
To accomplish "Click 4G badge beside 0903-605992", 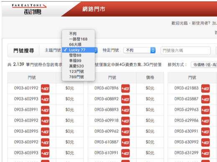I will [x=45, y=142].
